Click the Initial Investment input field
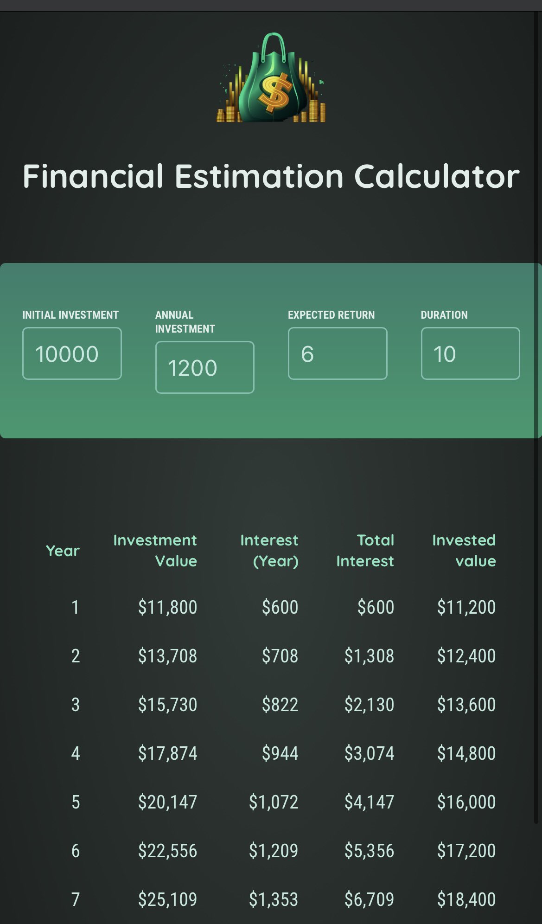542x924 pixels. pos(72,353)
